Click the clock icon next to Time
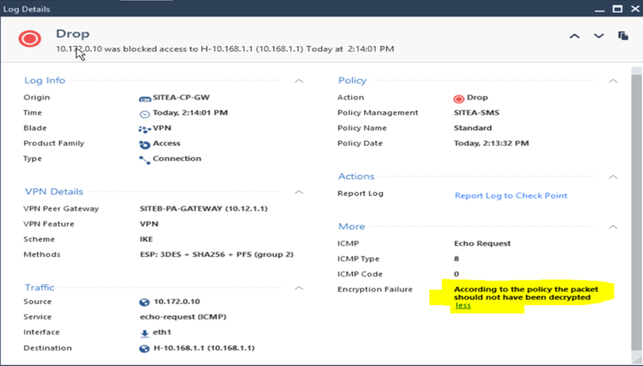Screen dimensions: 643x366 (145, 113)
